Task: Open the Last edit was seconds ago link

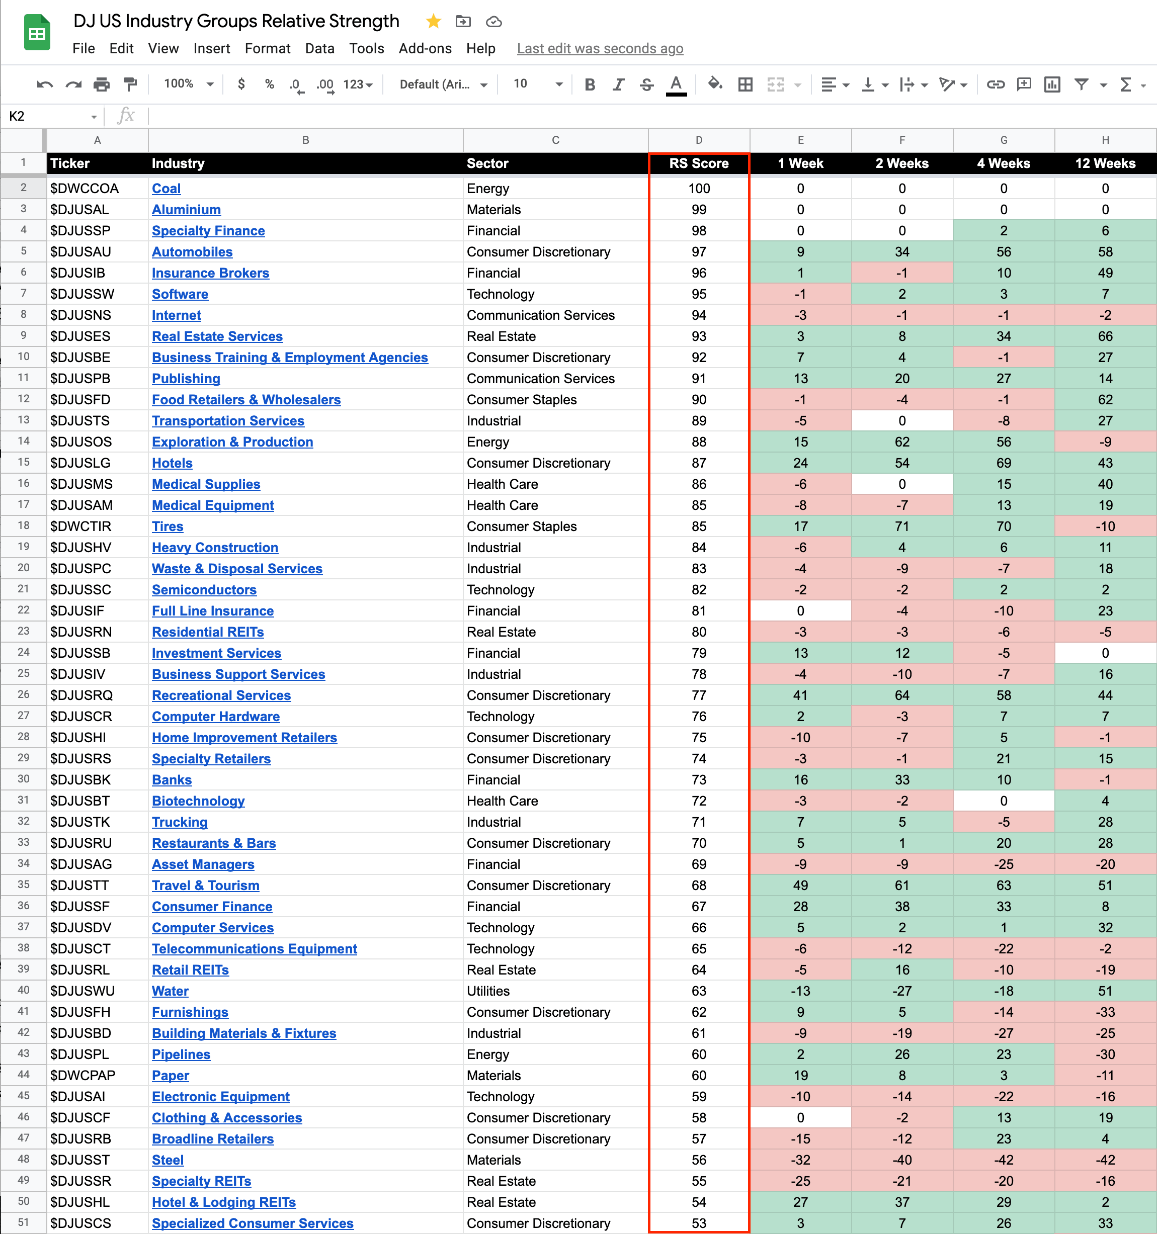Action: [600, 48]
